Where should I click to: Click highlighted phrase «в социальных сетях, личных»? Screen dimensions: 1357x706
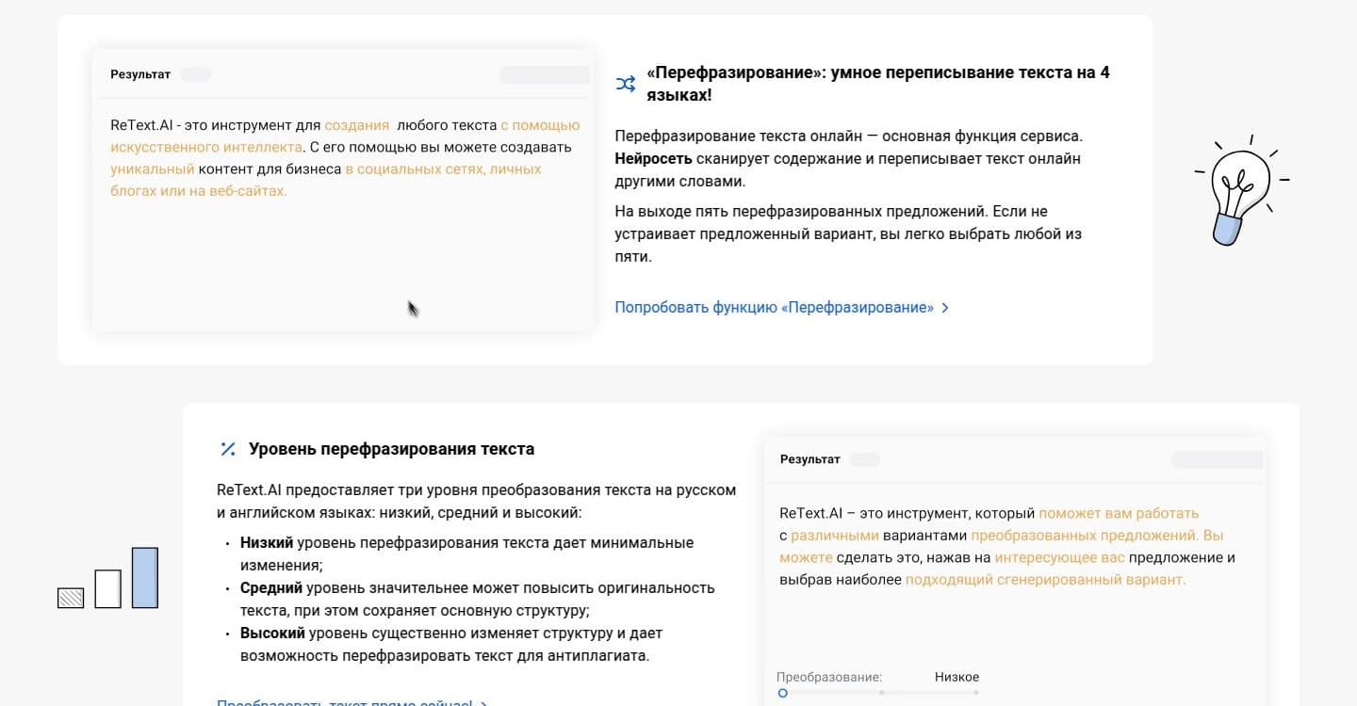pos(443,169)
